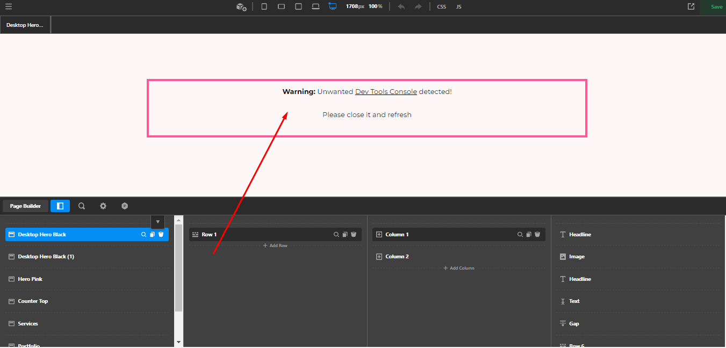Switch to the Desktop Hero tab
This screenshot has height=348, width=726.
click(x=25, y=25)
